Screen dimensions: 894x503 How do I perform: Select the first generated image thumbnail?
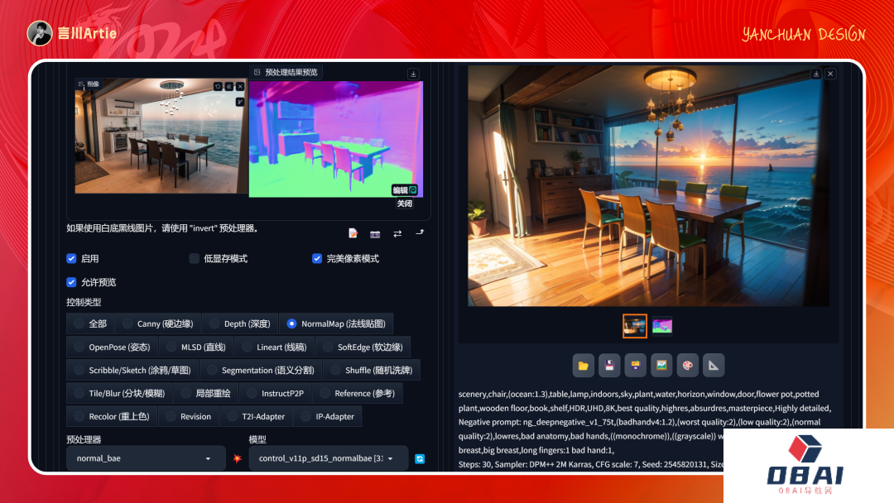click(x=635, y=326)
